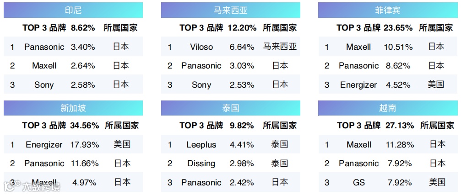The image size is (461, 195).
Task: Select the 10.51% Maxell value
Action: pyautogui.click(x=398, y=47)
